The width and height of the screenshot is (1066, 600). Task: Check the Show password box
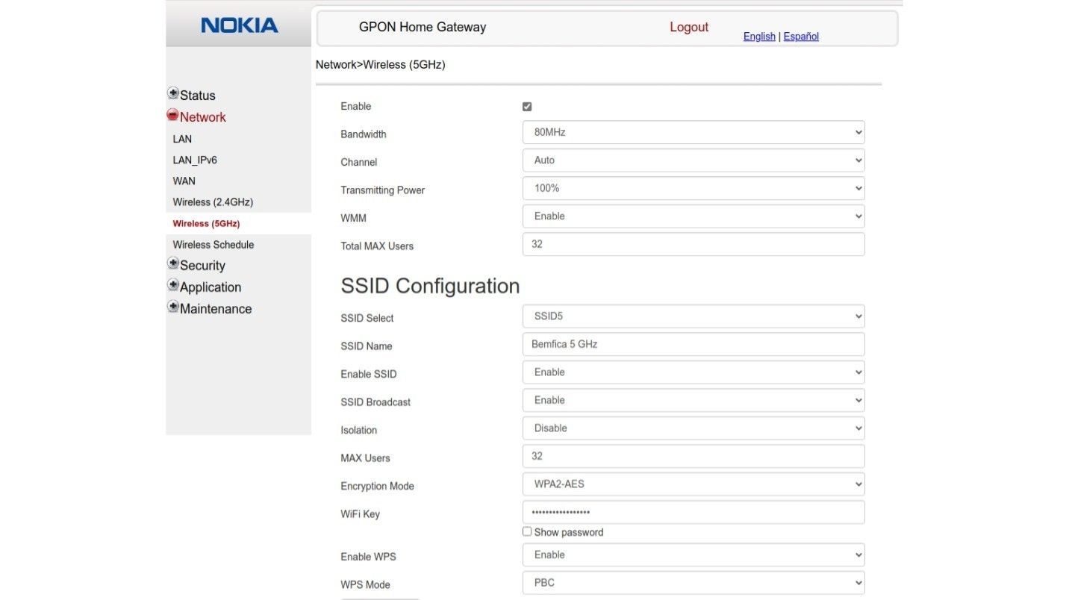[527, 531]
